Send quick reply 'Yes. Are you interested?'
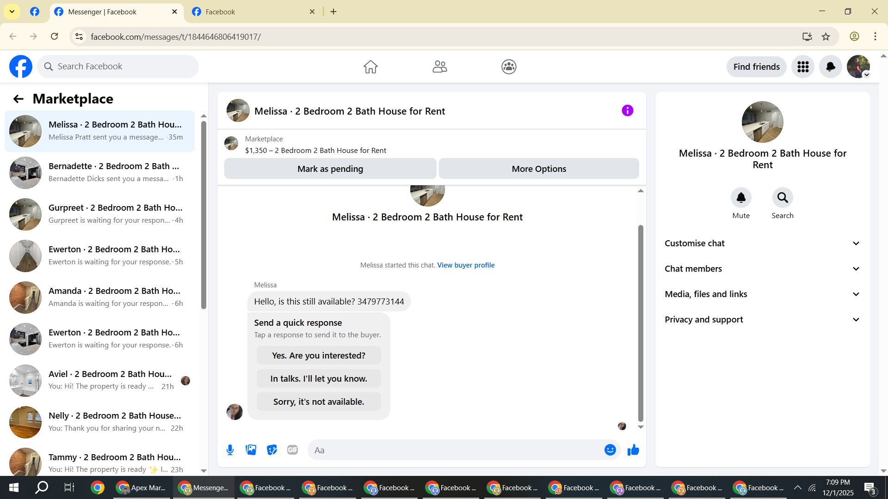Viewport: 888px width, 499px height. point(319,356)
